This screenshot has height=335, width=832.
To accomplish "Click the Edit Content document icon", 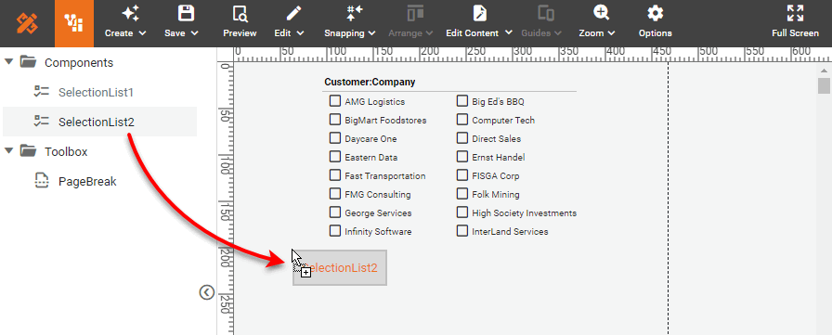I will click(x=480, y=13).
